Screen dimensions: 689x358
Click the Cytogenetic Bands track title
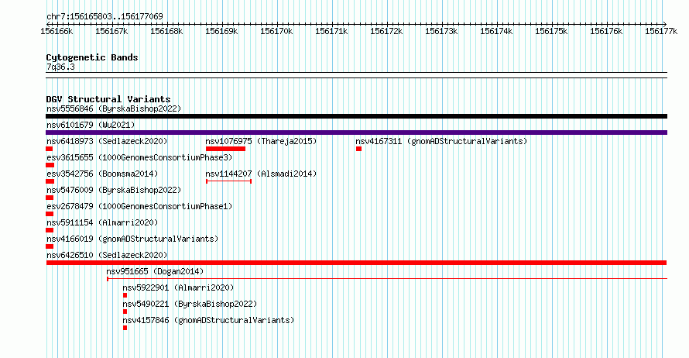[92, 57]
